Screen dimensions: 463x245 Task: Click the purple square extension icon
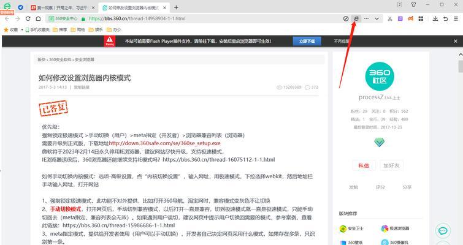click(x=400, y=18)
